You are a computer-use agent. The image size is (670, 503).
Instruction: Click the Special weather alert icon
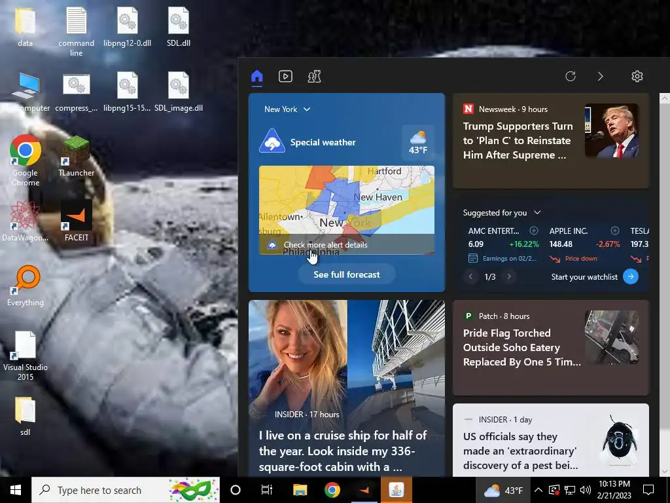[x=272, y=141]
